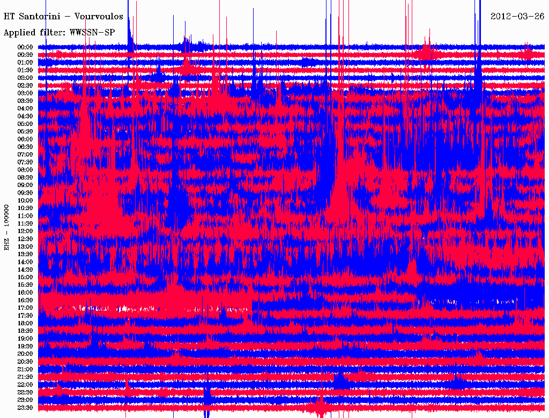
Task: Select the 09:00 time label
Action: (25, 185)
